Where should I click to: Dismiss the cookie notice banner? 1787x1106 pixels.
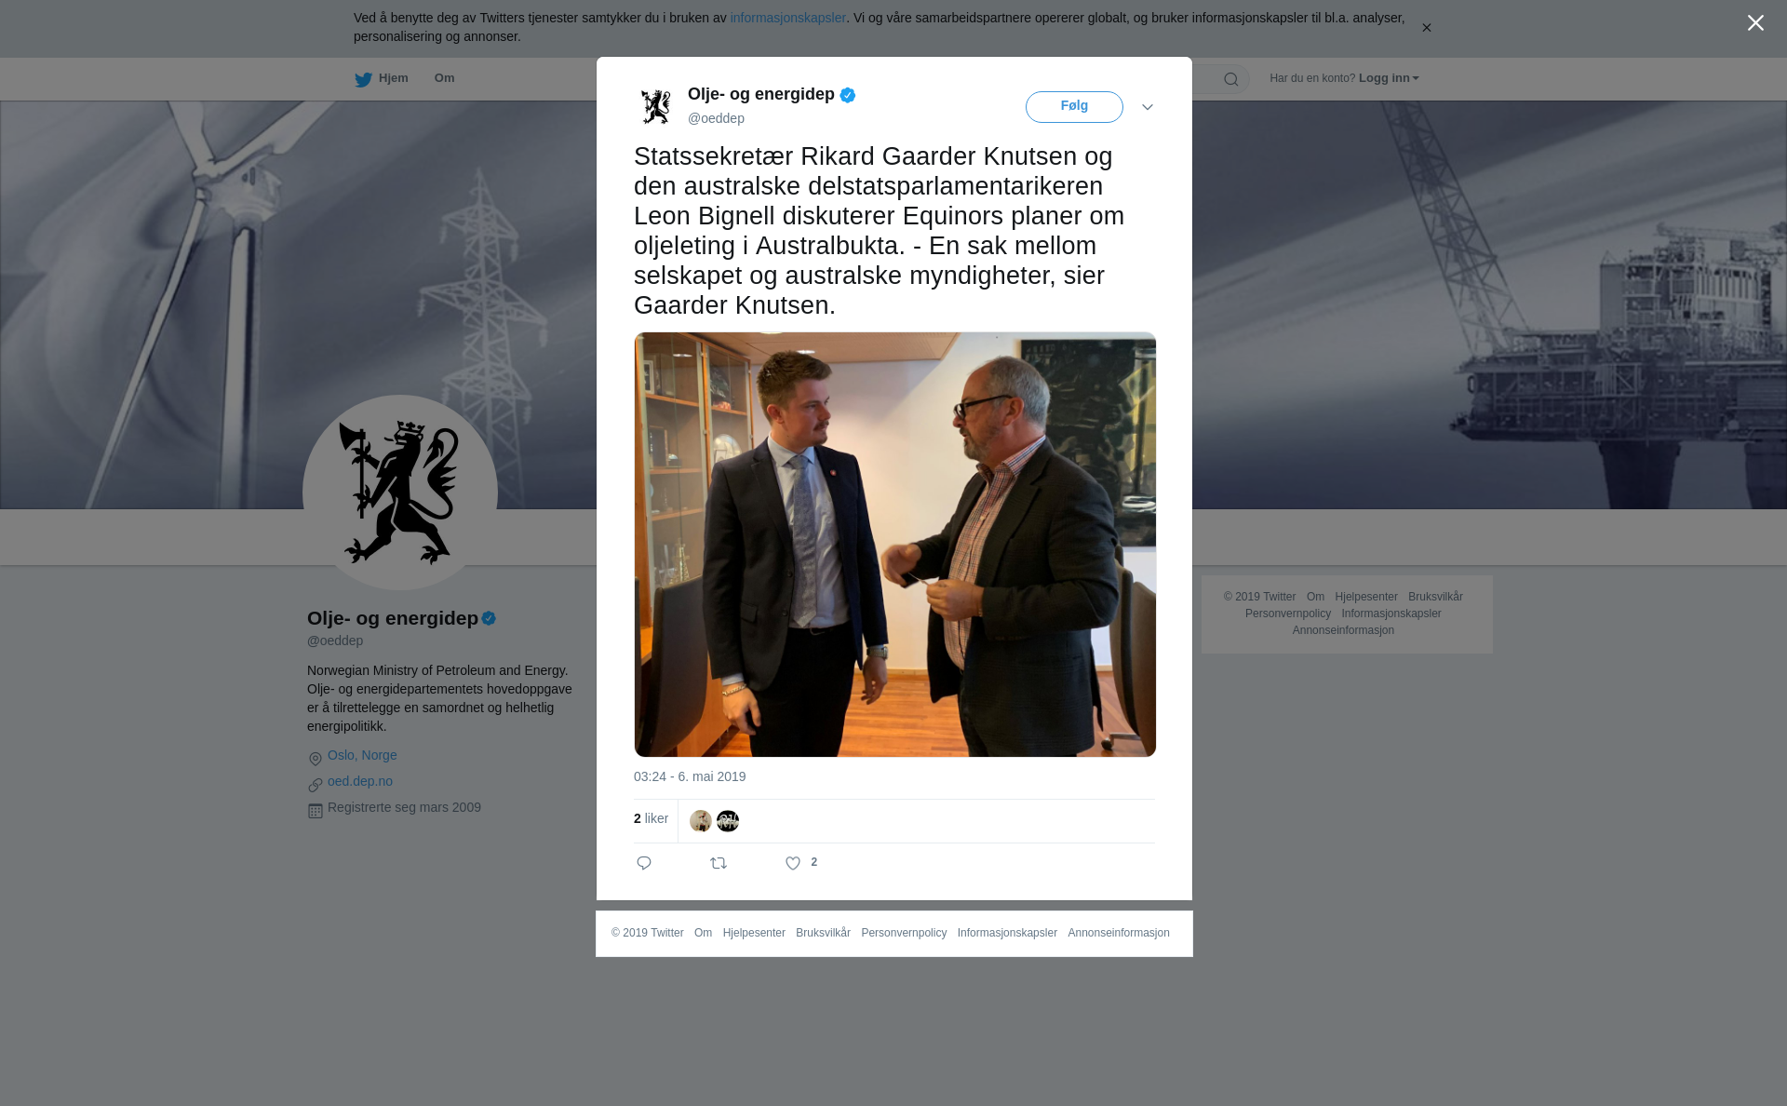[1426, 28]
